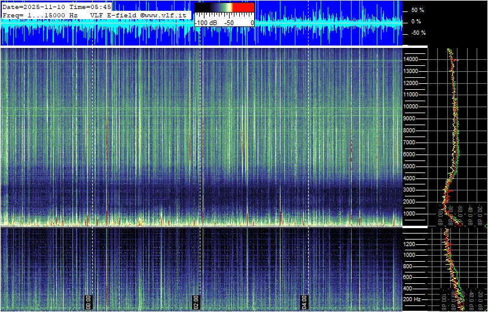Click the 0 % amplitude axis label
The height and width of the screenshot is (312, 488).
(x=417, y=22)
